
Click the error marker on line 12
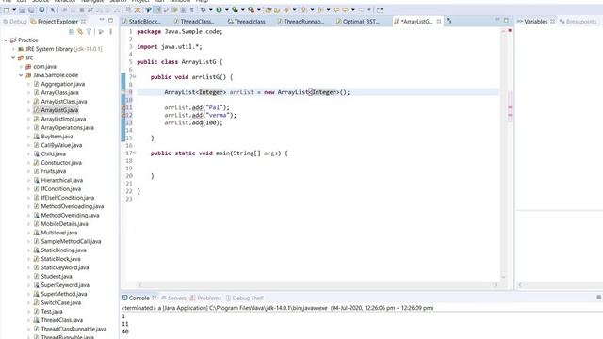123,115
